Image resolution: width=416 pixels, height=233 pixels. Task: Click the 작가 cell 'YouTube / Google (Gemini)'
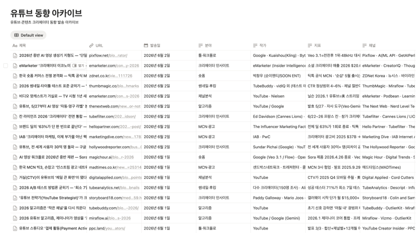click(276, 218)
